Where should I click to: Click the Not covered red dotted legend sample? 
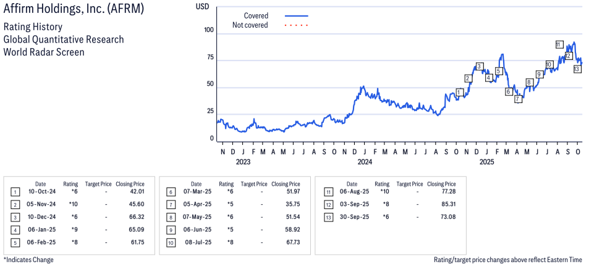coord(296,25)
